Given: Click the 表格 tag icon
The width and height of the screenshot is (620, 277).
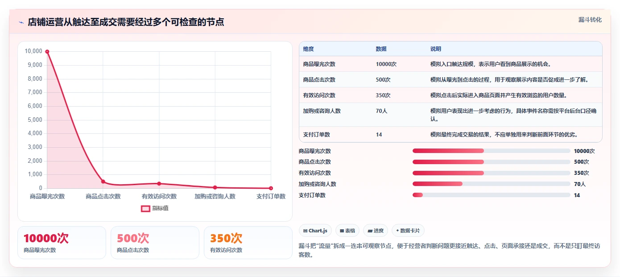Looking at the screenshot, I should [342, 231].
